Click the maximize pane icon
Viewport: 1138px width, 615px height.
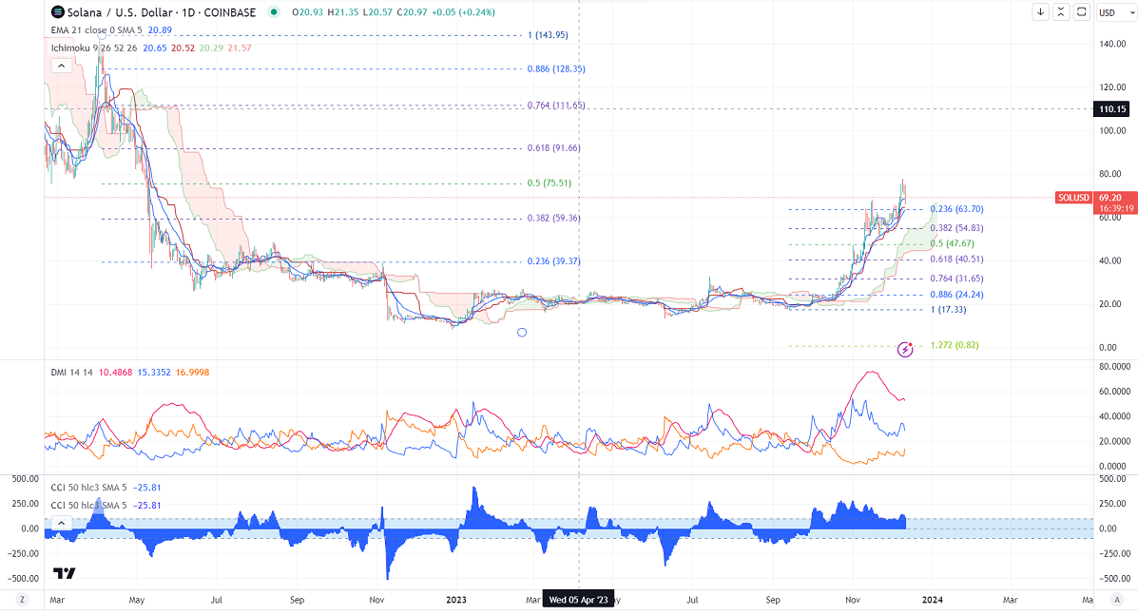pos(1081,11)
